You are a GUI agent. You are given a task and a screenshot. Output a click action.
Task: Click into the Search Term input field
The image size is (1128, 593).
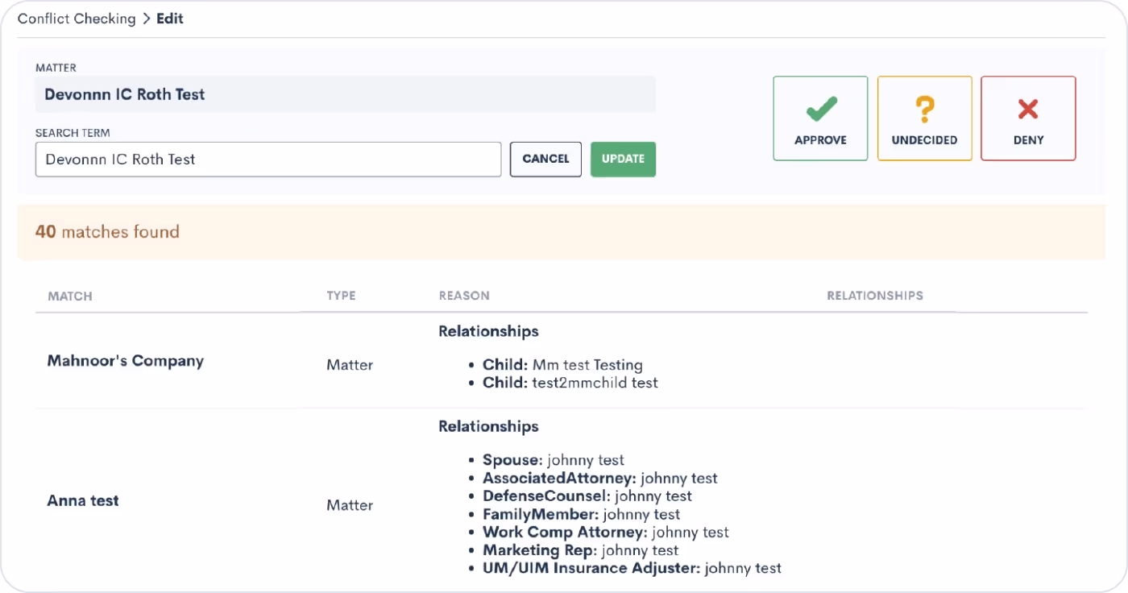(x=268, y=160)
